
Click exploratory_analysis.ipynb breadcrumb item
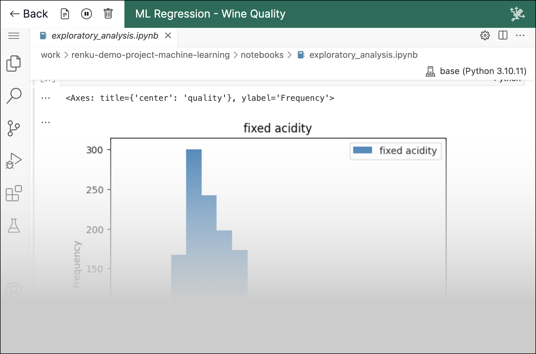click(357, 55)
